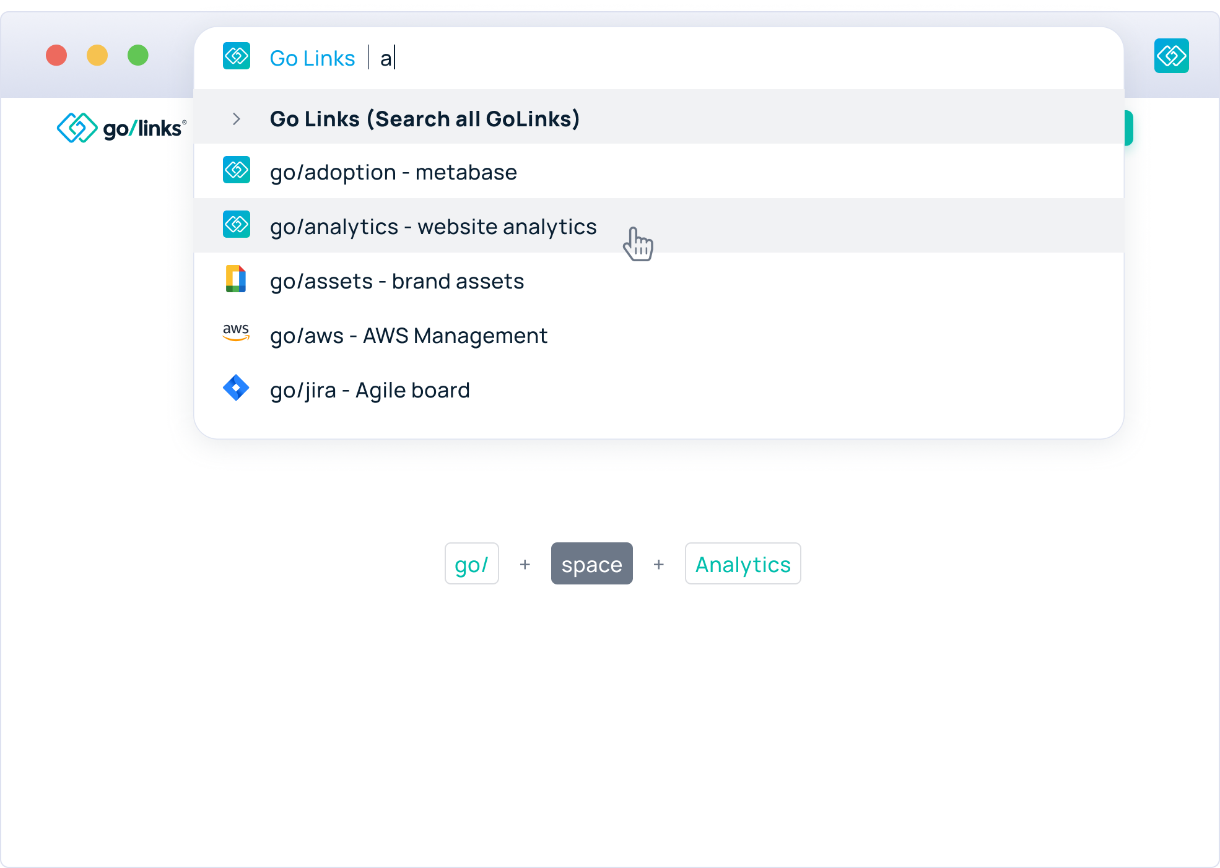Open the go/assets - brand assets suggestion
The width and height of the screenshot is (1220, 868).
(x=397, y=281)
